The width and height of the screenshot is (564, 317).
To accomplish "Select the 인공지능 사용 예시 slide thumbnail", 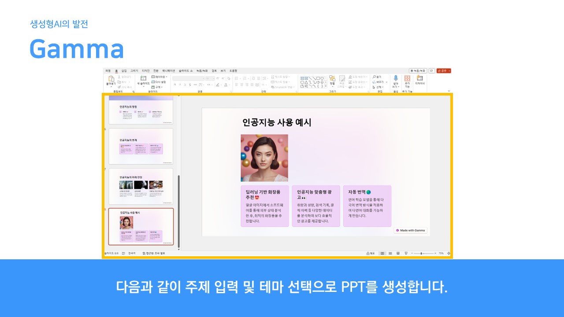I will click(141, 226).
